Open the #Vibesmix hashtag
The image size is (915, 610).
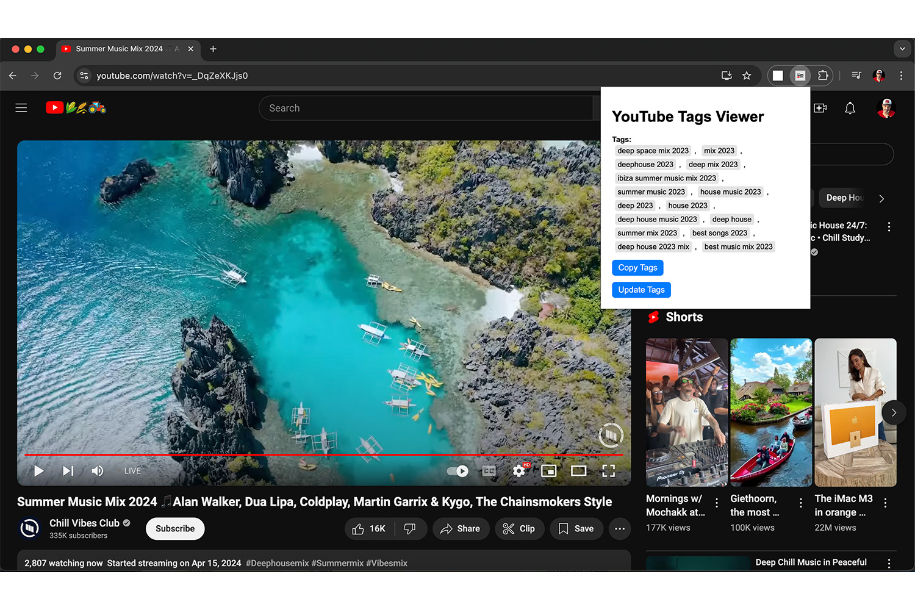(x=387, y=563)
